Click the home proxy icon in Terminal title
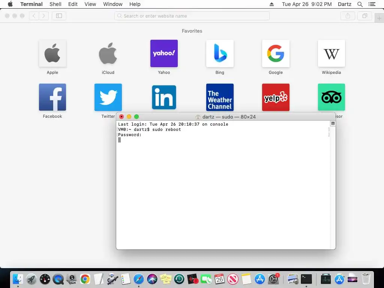384x288 pixels. tap(198, 117)
